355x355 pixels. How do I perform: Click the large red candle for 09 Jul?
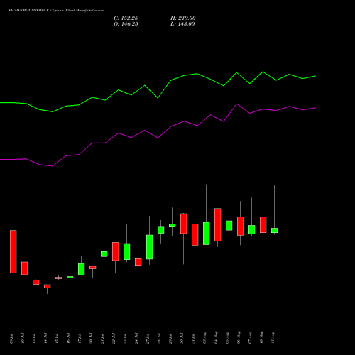coord(13,251)
